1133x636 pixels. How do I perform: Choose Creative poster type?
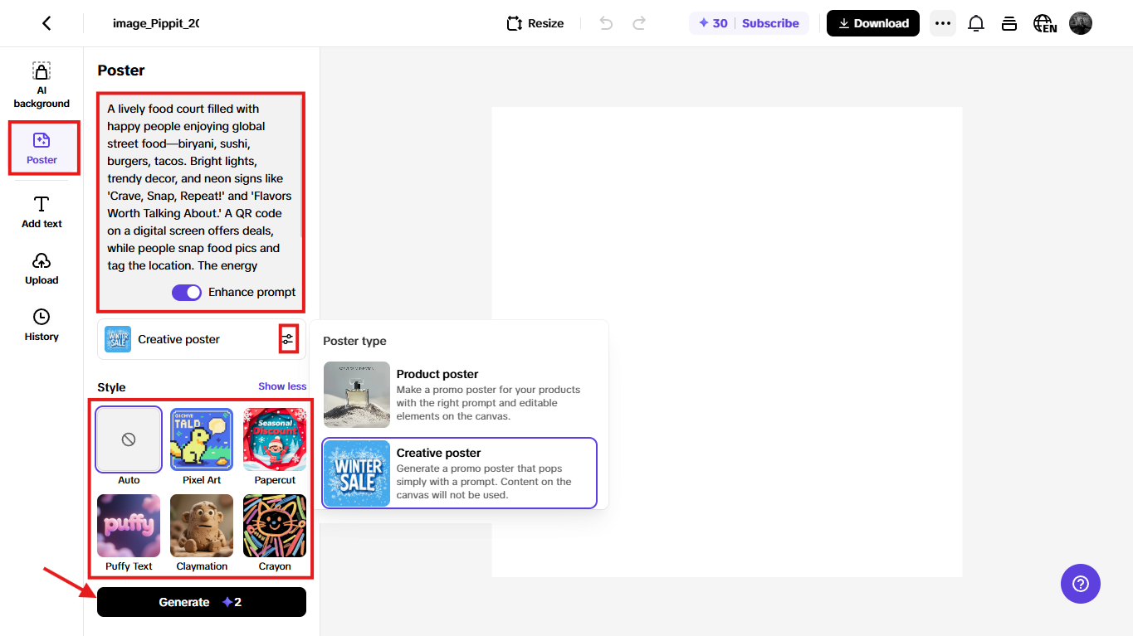click(x=459, y=473)
